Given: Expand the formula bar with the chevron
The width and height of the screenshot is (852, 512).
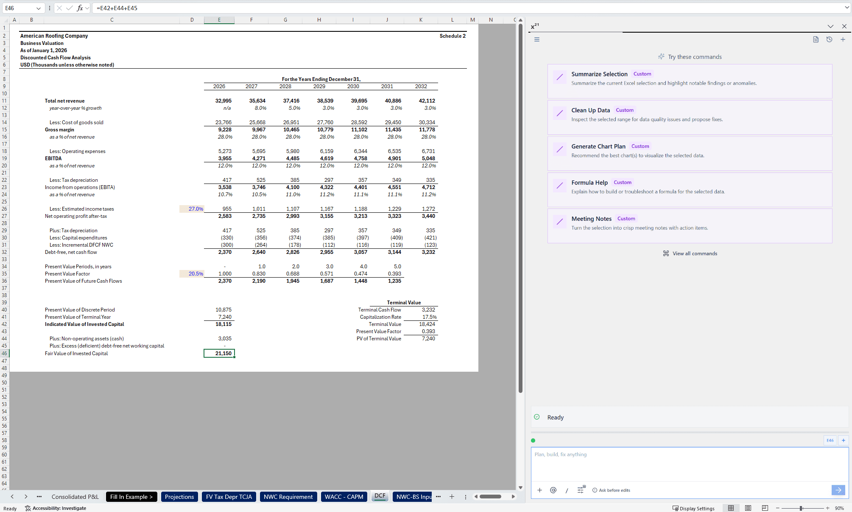Looking at the screenshot, I should tap(847, 8).
